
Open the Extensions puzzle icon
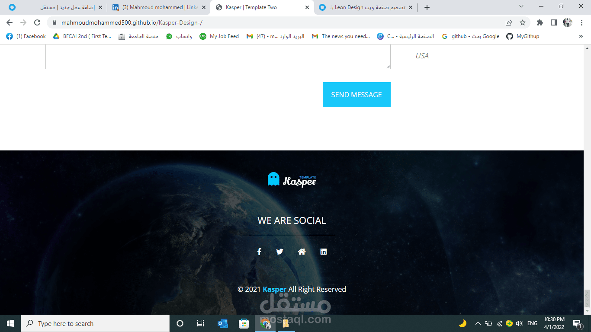[540, 23]
